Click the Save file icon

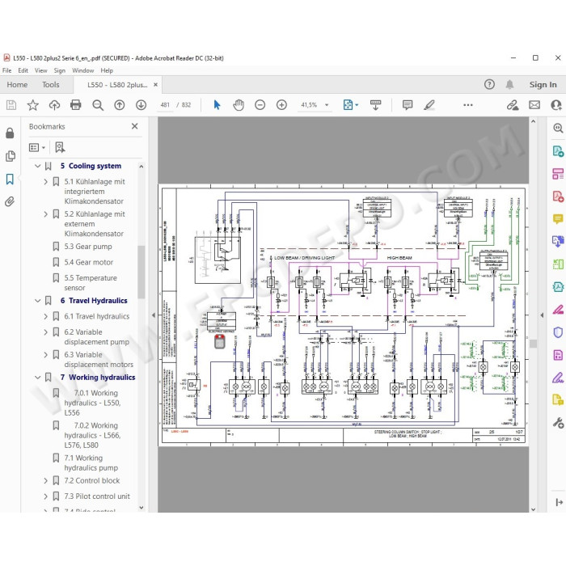(x=11, y=105)
